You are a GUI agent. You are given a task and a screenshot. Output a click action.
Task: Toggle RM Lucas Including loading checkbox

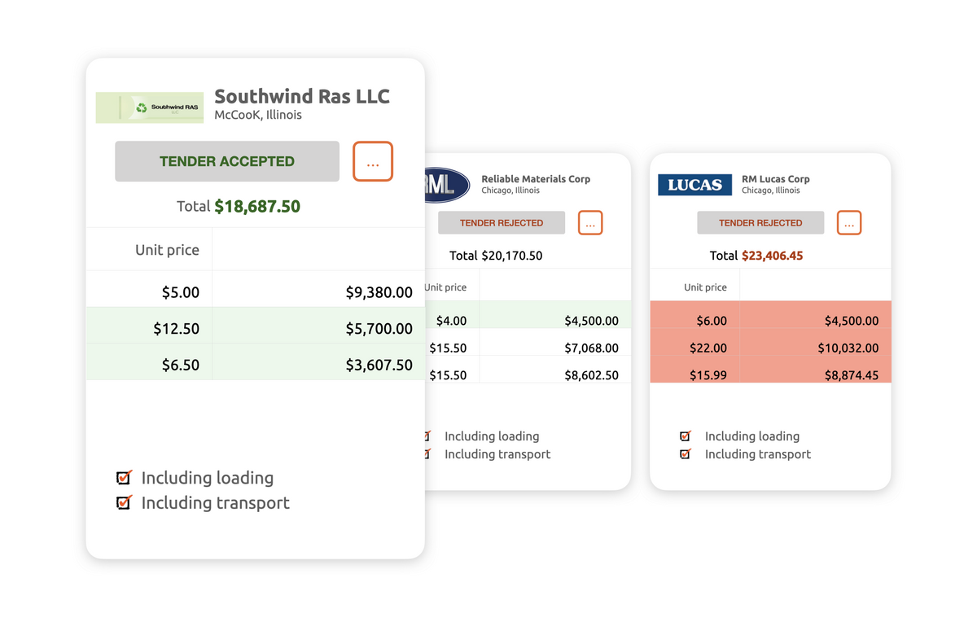point(686,436)
